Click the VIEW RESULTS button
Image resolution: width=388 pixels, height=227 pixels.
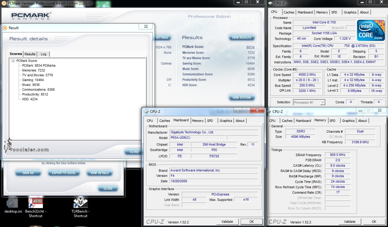pyautogui.click(x=242, y=38)
